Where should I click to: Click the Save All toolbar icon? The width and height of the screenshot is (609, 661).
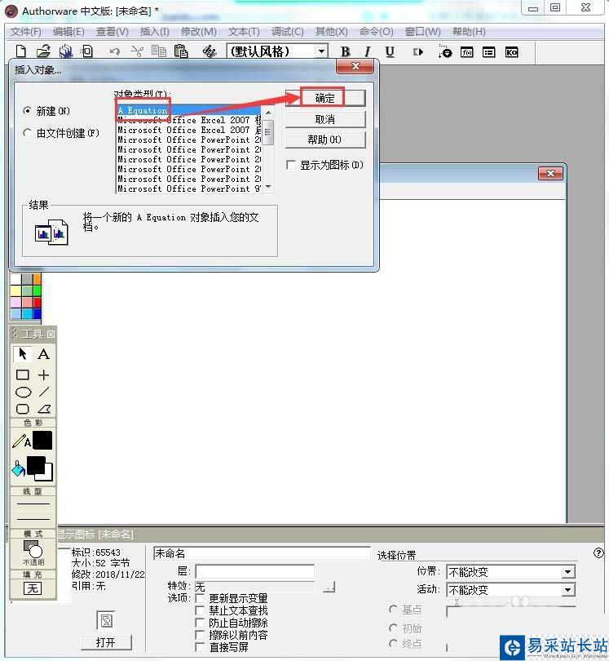(x=66, y=51)
